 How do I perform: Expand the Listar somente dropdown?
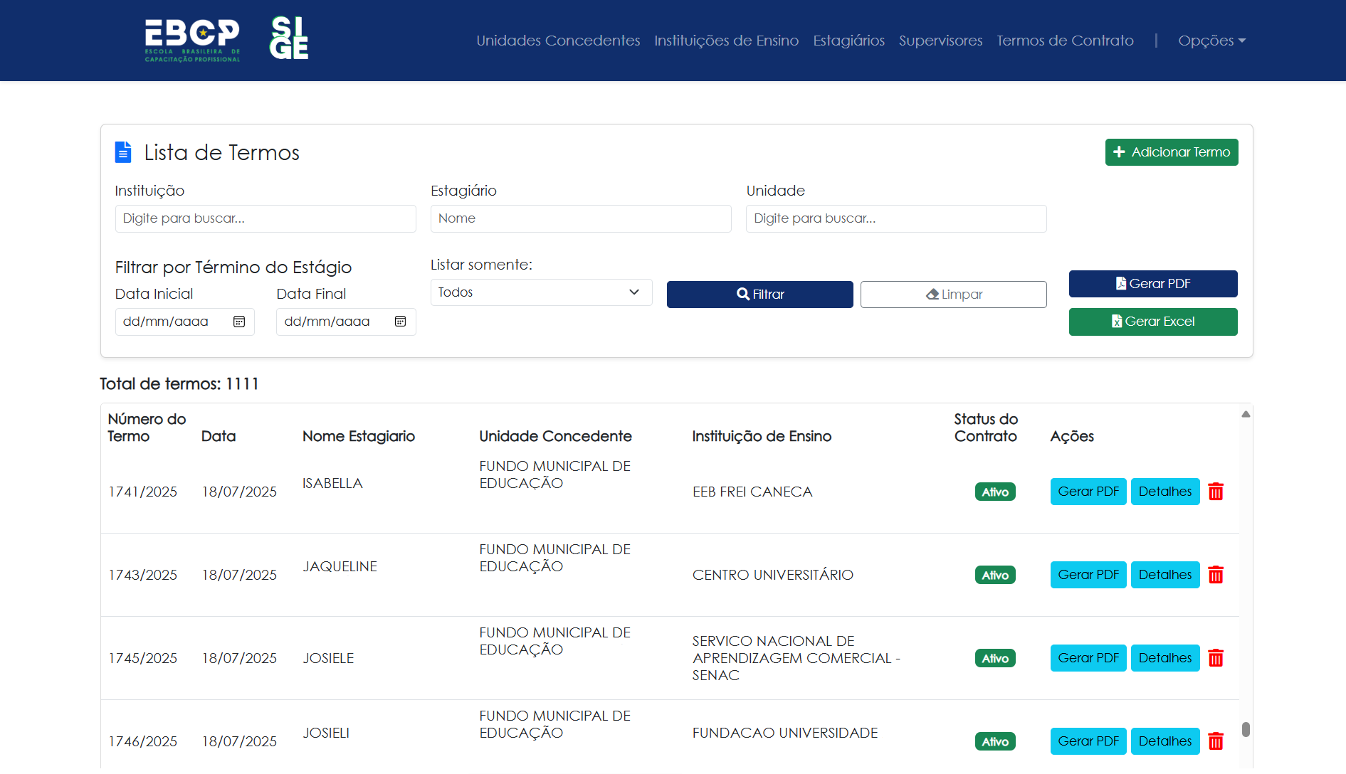coord(541,292)
